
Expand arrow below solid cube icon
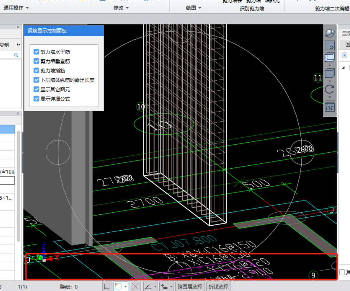point(330,81)
